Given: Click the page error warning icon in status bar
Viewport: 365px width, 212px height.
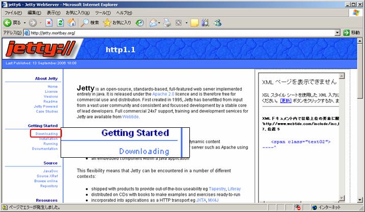Looking at the screenshot, I should [5, 207].
